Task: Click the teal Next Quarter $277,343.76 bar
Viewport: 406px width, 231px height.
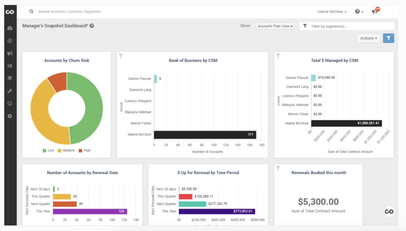Action: point(192,204)
